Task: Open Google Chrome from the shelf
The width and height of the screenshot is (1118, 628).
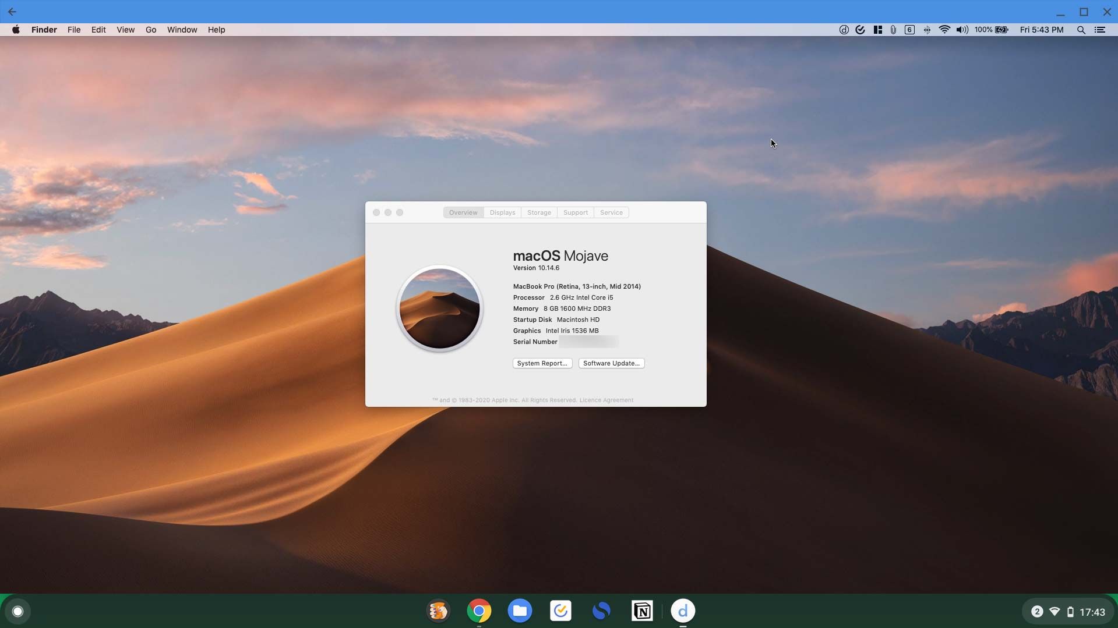Action: (x=479, y=611)
